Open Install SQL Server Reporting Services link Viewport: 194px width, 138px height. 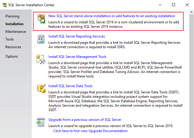(77, 36)
